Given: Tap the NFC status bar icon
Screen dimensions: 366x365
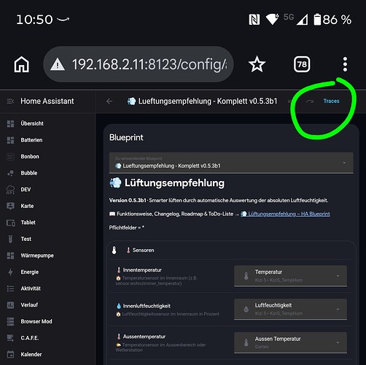Looking at the screenshot, I should tap(254, 20).
